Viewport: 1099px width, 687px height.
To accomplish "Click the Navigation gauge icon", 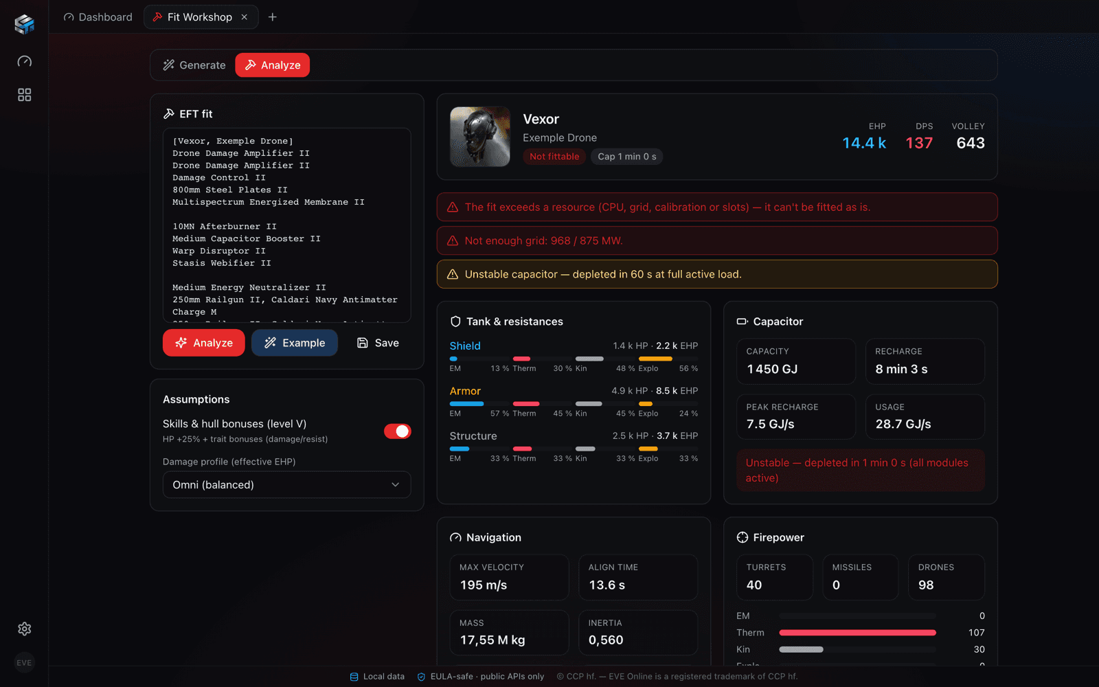I will tap(455, 538).
